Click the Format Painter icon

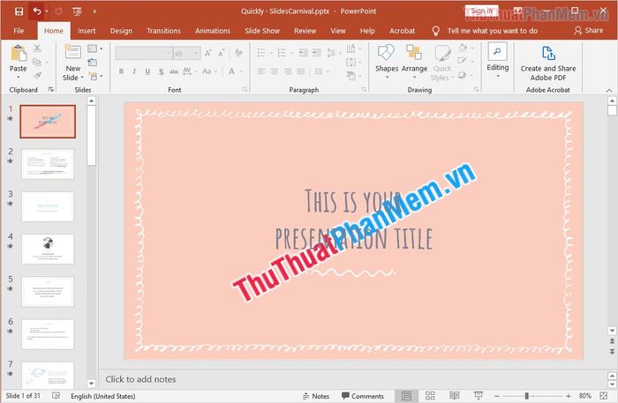[x=37, y=75]
